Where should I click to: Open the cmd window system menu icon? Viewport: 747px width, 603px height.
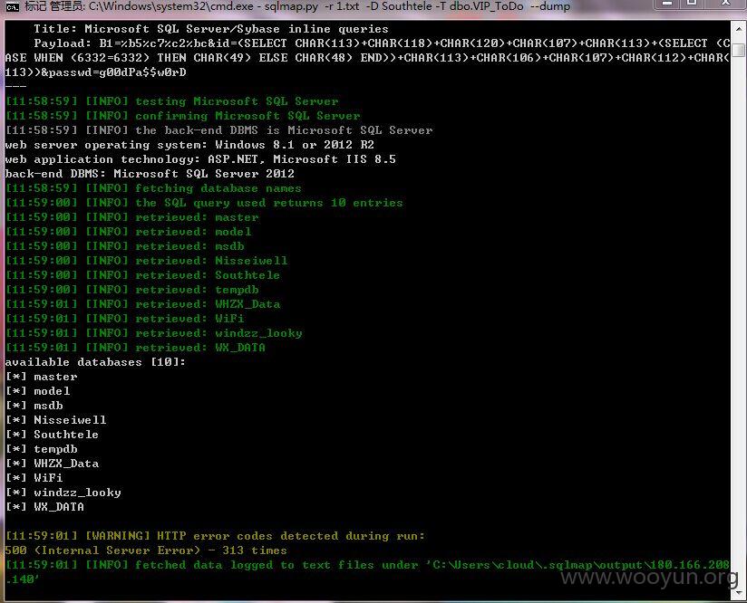tap(12, 6)
